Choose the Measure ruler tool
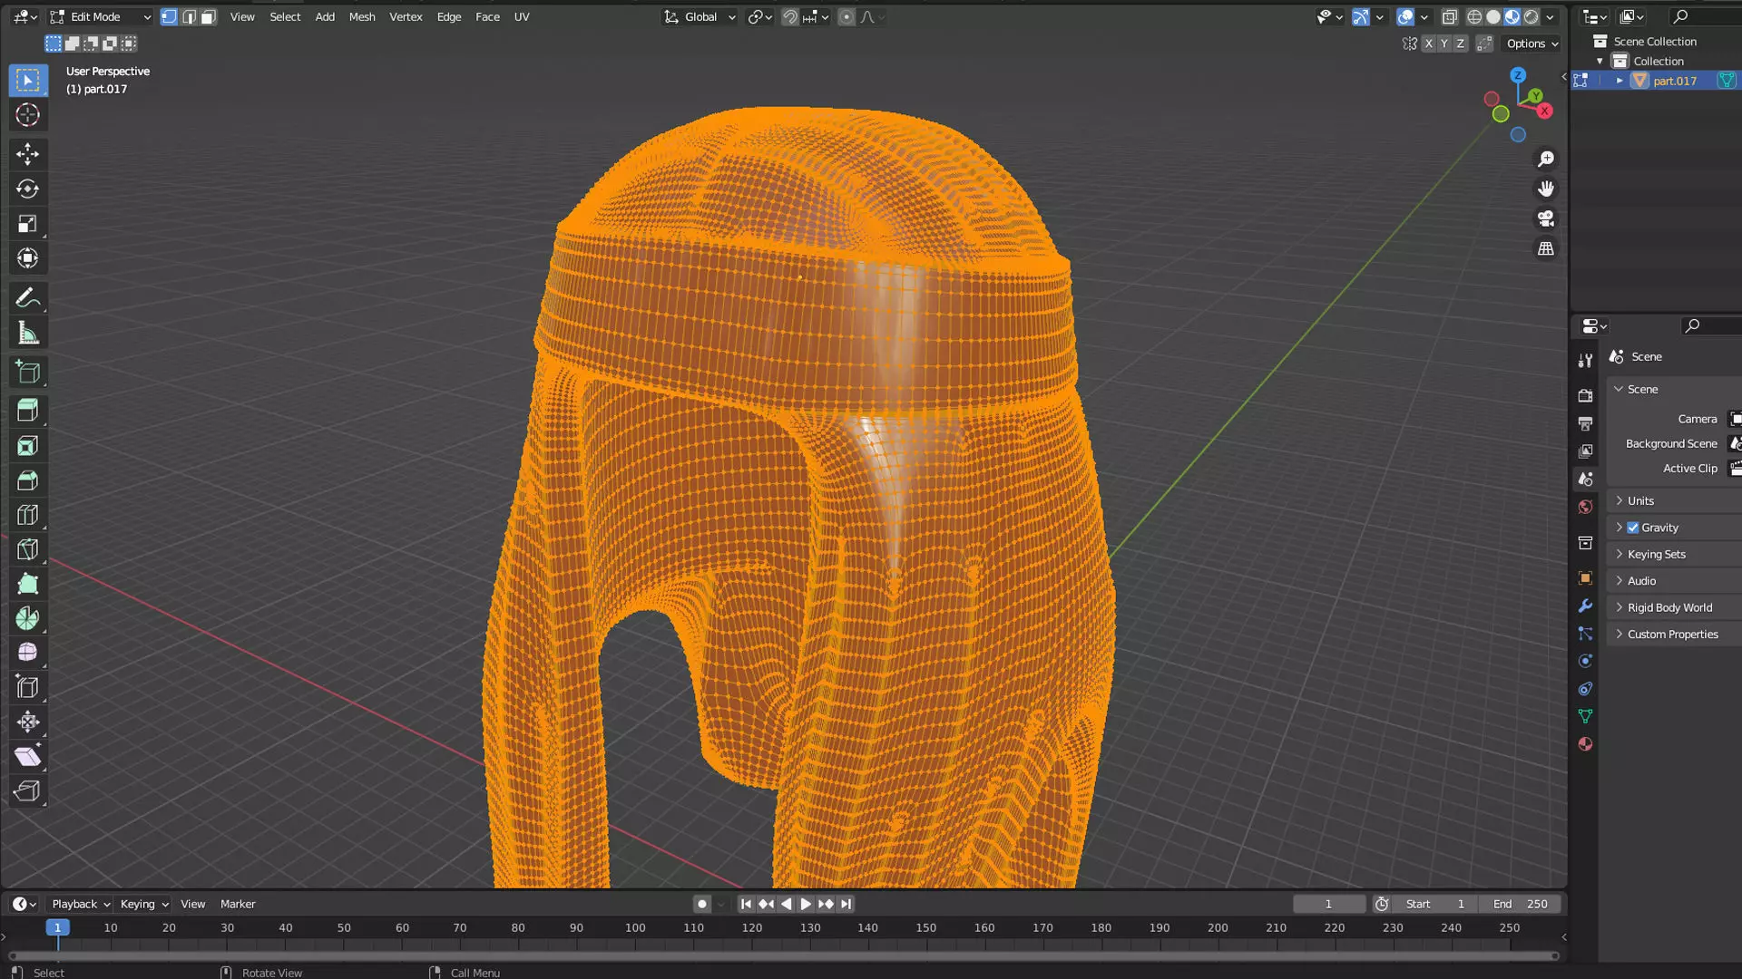The height and width of the screenshot is (979, 1742). tap(27, 334)
